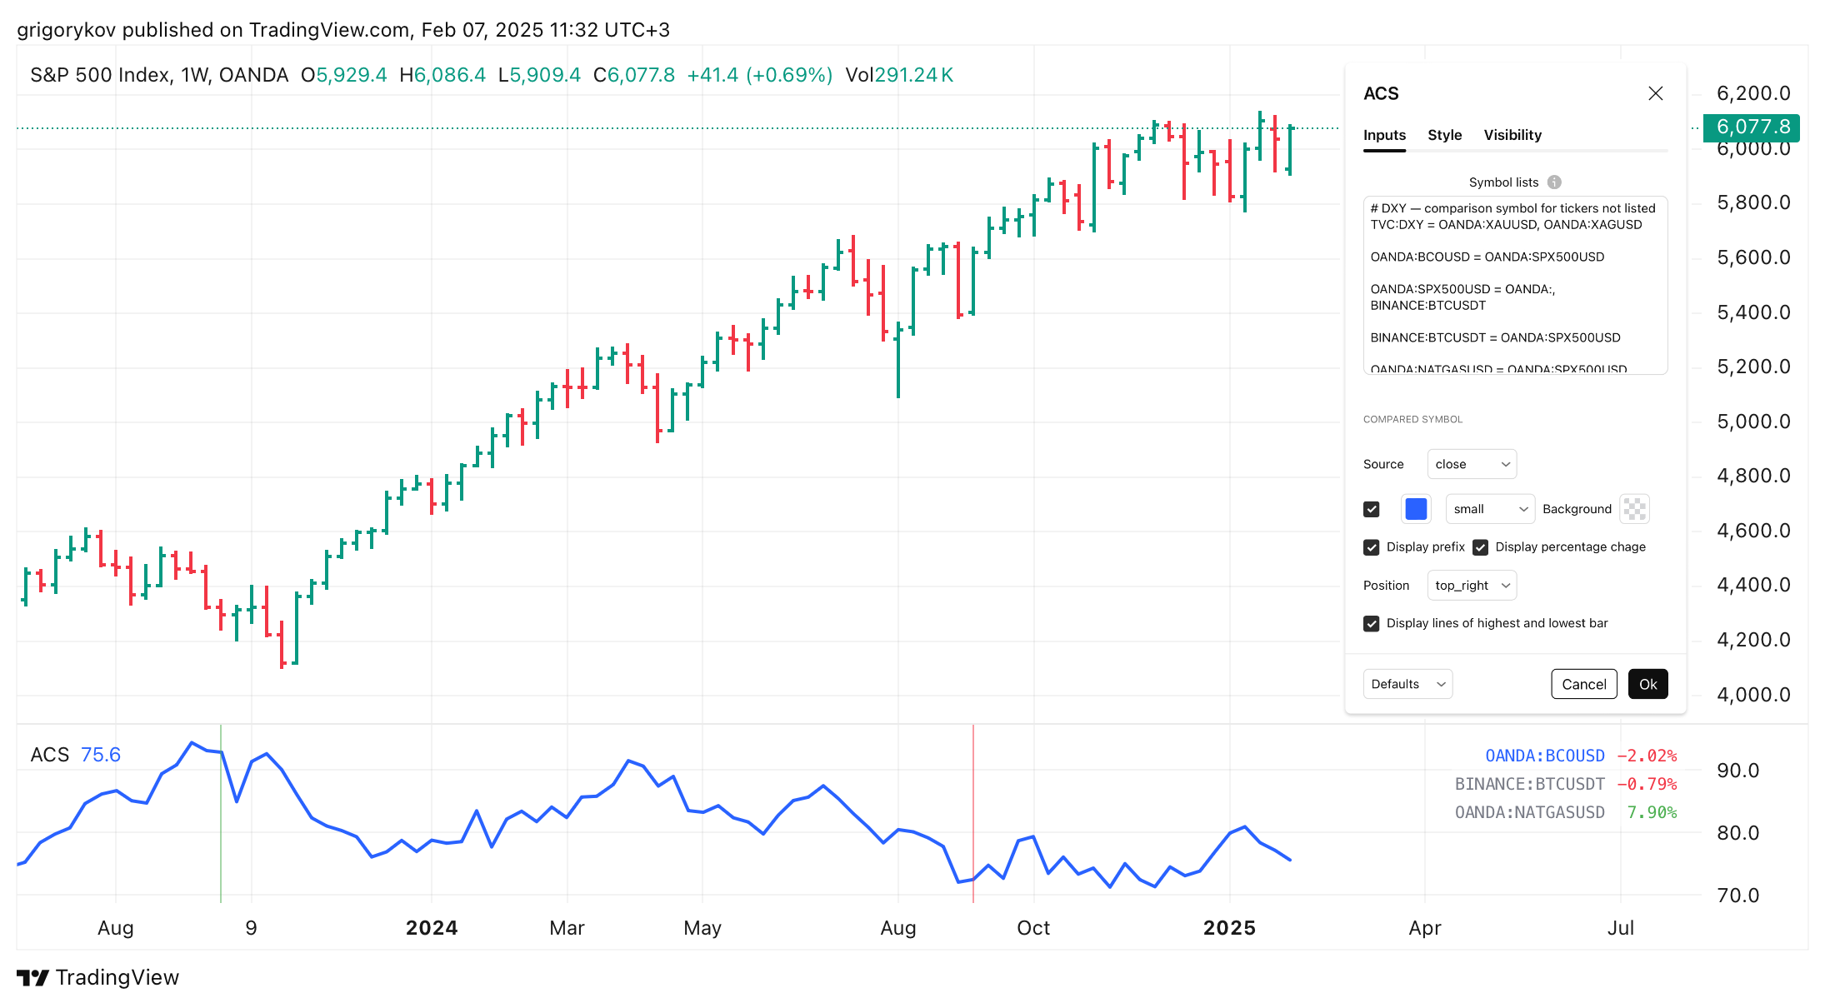Open the text size dropdown set to small
Screen dimensions: 1825x1008
tap(1490, 509)
